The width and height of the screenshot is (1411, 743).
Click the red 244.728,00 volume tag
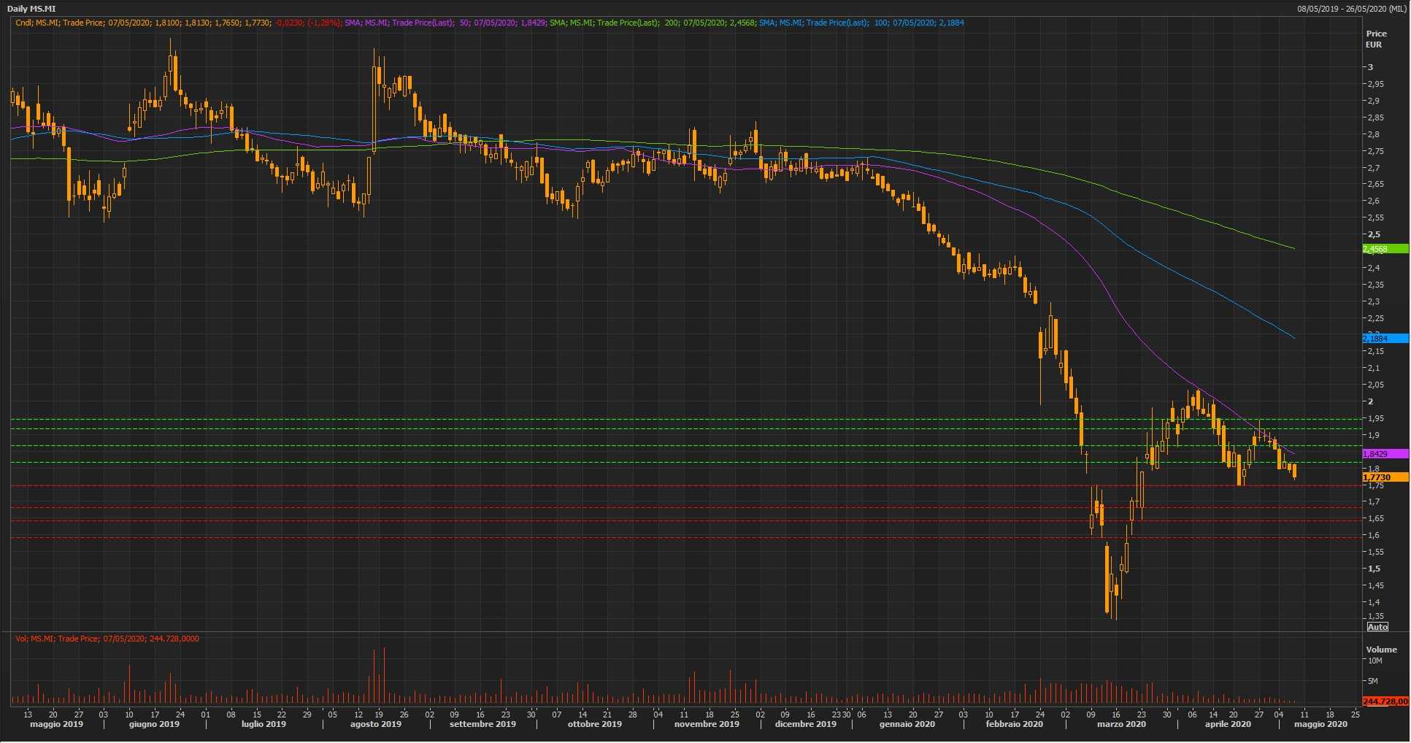(1384, 701)
